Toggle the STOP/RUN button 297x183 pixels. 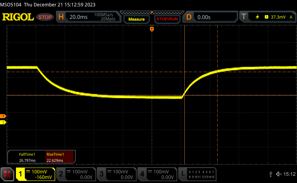(167, 19)
